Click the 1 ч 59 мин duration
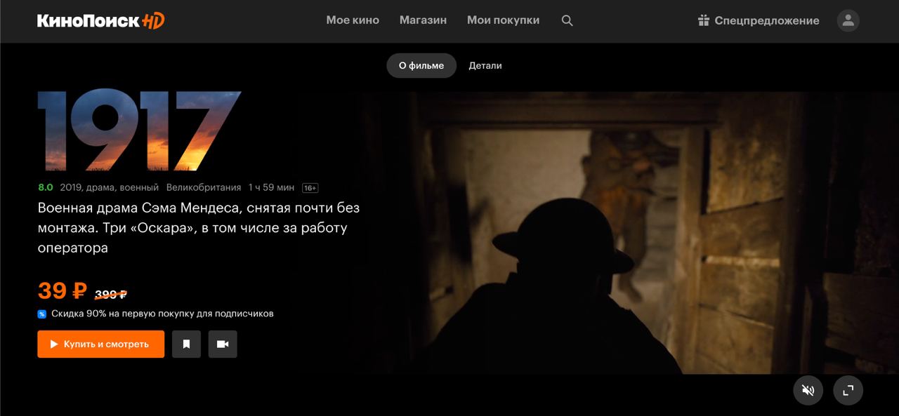899x416 pixels. (272, 187)
